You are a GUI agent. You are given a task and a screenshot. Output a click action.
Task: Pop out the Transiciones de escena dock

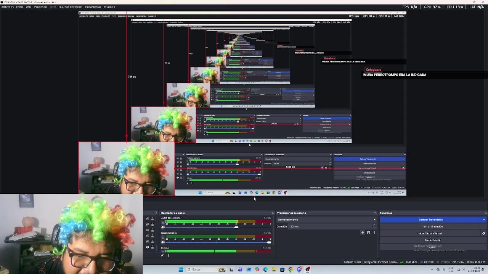click(x=375, y=213)
